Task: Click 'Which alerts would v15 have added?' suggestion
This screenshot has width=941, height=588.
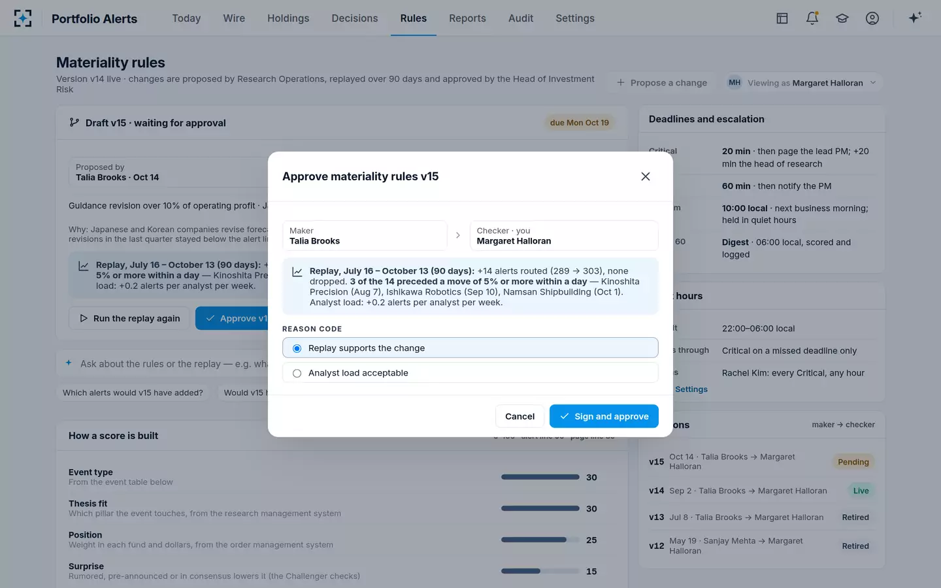Action: click(x=133, y=393)
